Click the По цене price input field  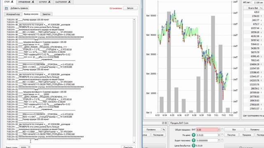[x=207, y=135]
